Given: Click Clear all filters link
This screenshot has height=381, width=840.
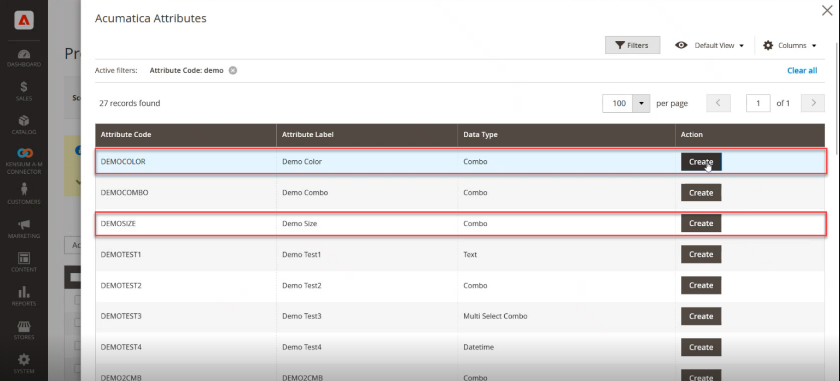Looking at the screenshot, I should click(x=802, y=71).
